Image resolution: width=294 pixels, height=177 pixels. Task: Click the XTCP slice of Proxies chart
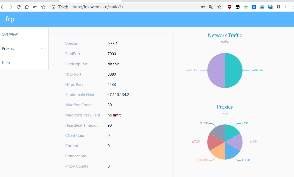[219, 132]
